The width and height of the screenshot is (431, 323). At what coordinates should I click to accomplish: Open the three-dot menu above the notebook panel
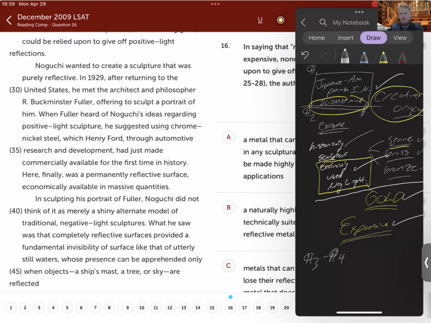(x=359, y=12)
